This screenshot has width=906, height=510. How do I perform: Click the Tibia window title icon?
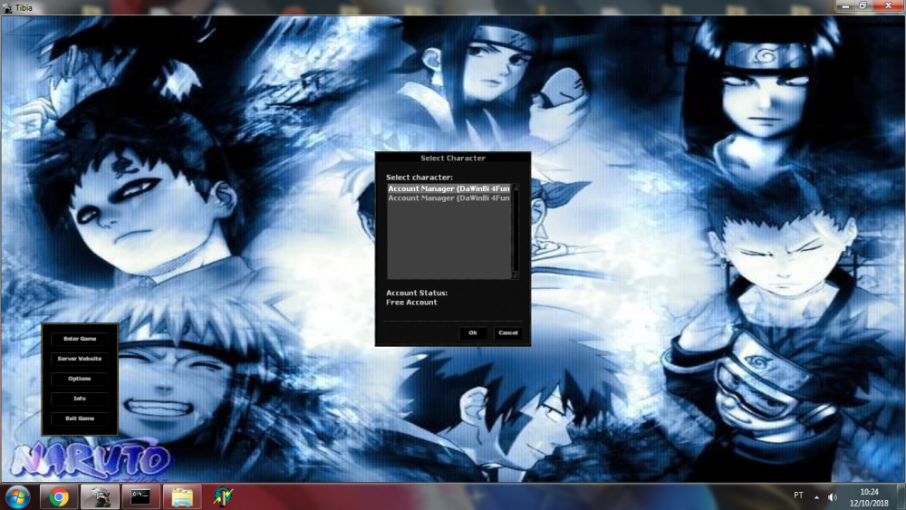click(7, 7)
